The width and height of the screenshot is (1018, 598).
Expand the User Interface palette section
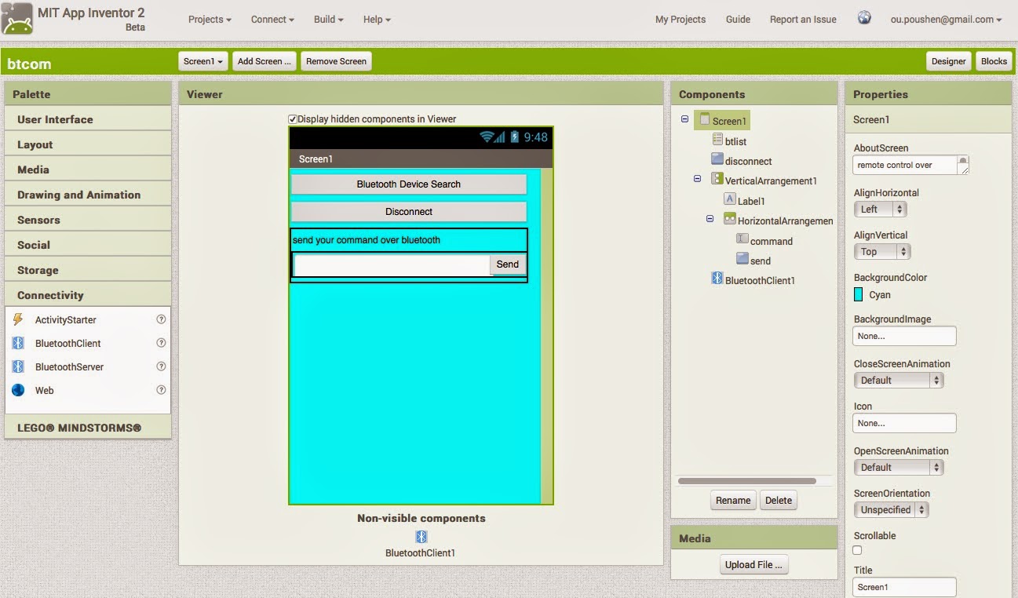point(88,119)
